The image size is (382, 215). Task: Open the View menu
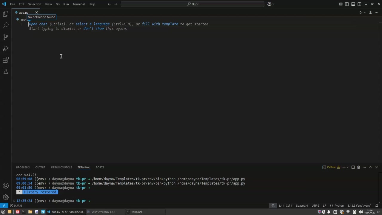pos(48,4)
